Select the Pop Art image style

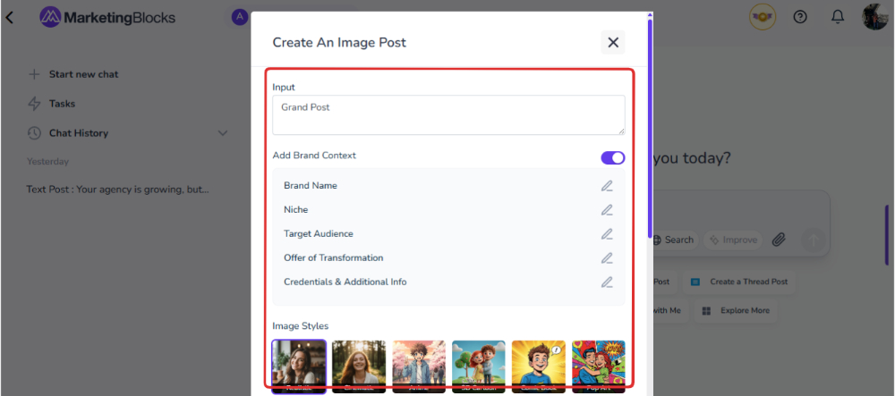point(599,365)
